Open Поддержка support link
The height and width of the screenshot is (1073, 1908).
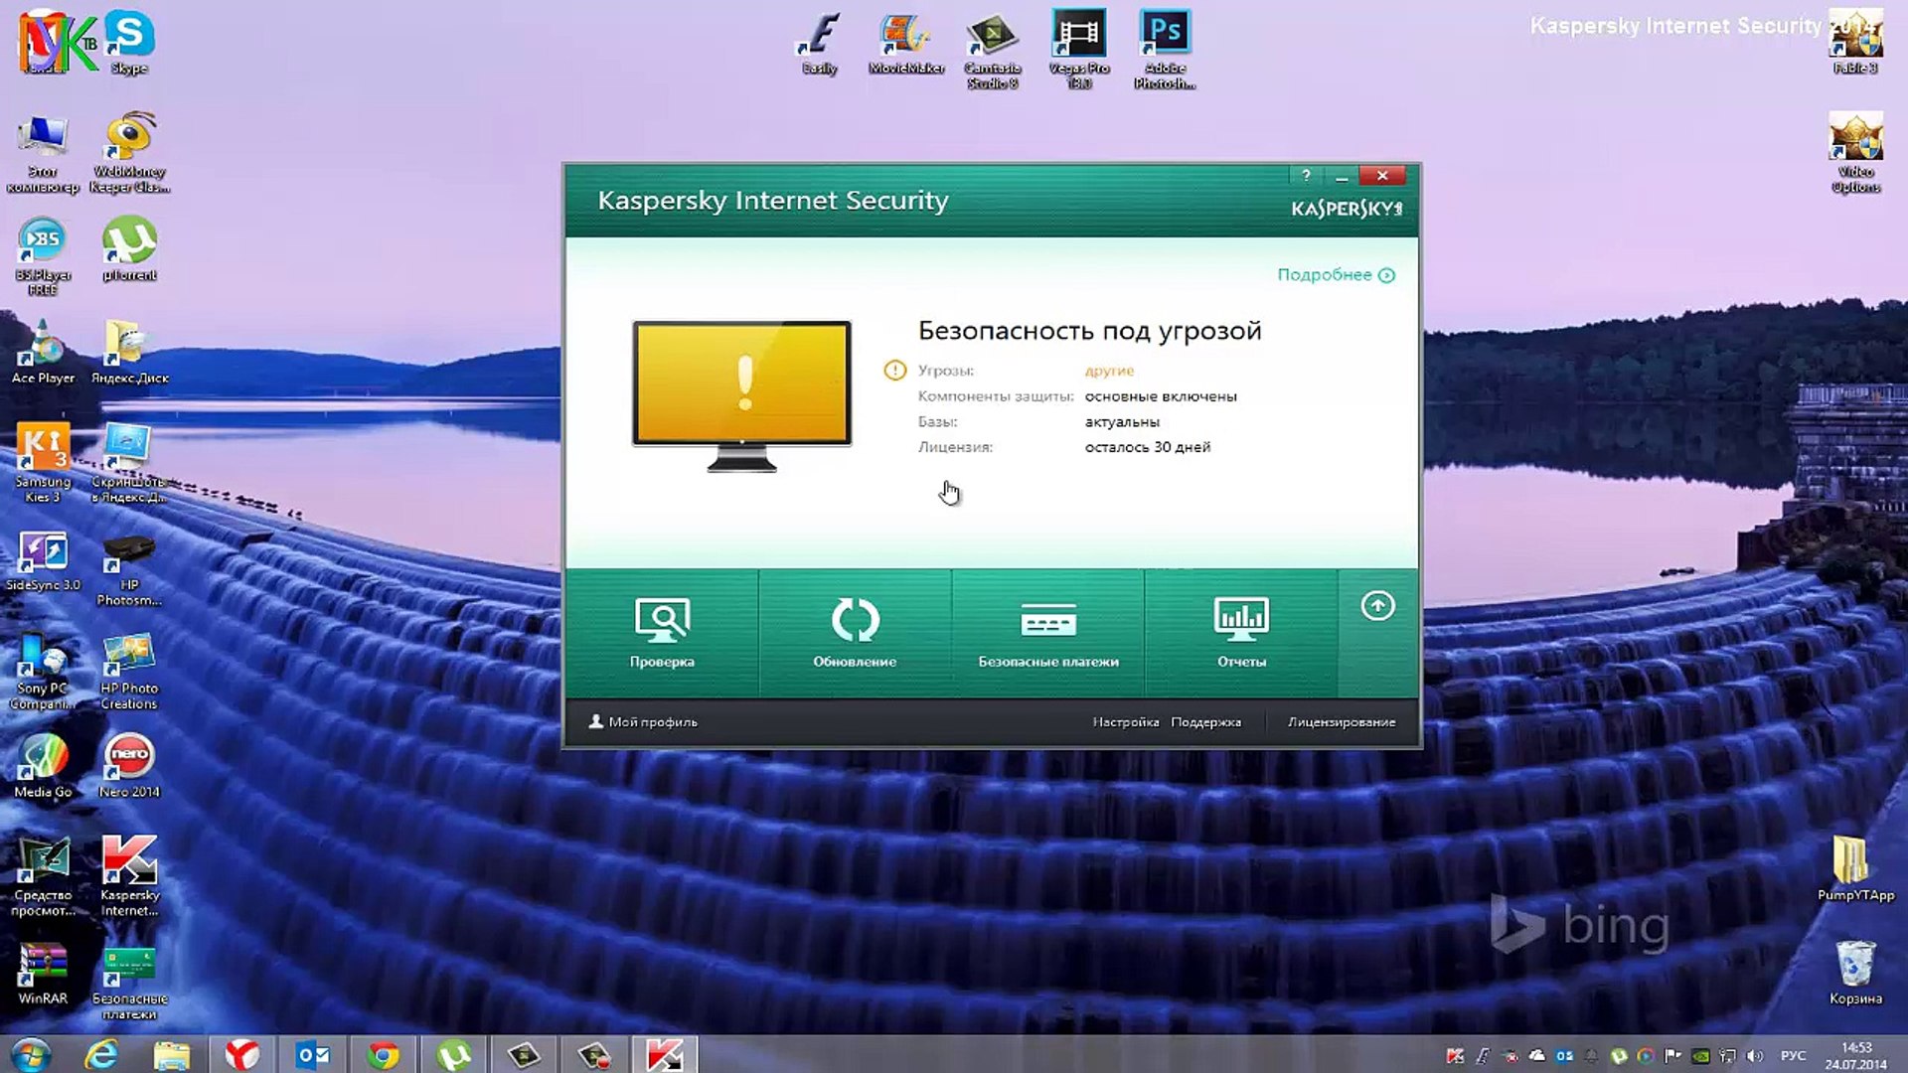(x=1205, y=722)
